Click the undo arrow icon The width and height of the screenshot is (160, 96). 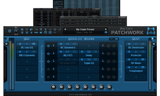tap(31, 30)
